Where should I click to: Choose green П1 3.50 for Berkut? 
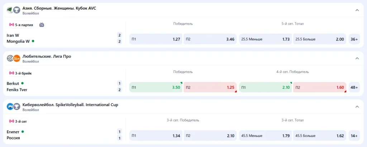click(156, 87)
